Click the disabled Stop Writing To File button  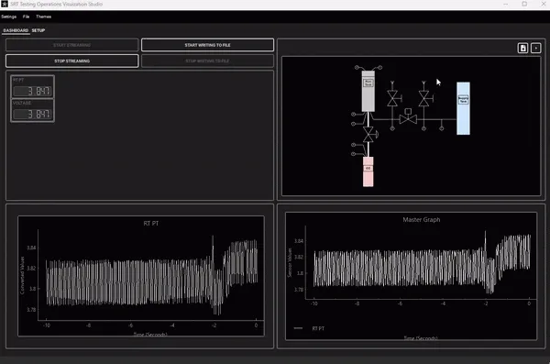click(208, 61)
